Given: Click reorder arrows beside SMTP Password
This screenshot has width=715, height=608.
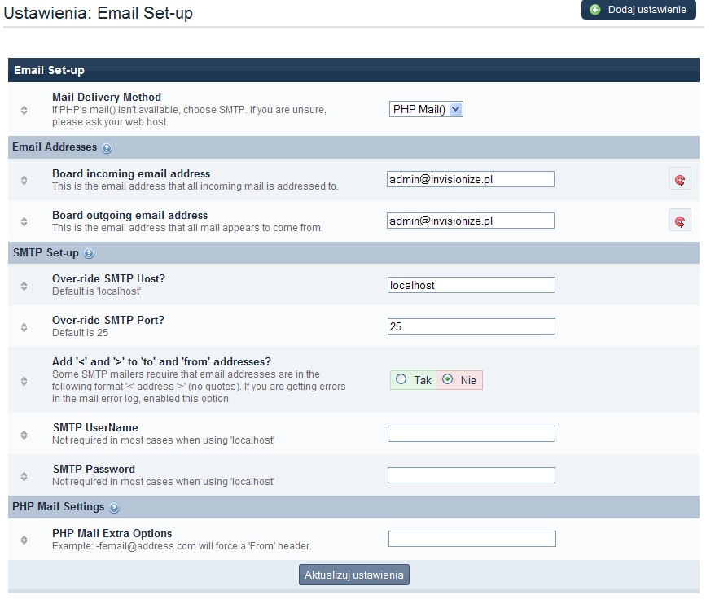Looking at the screenshot, I should [x=24, y=475].
